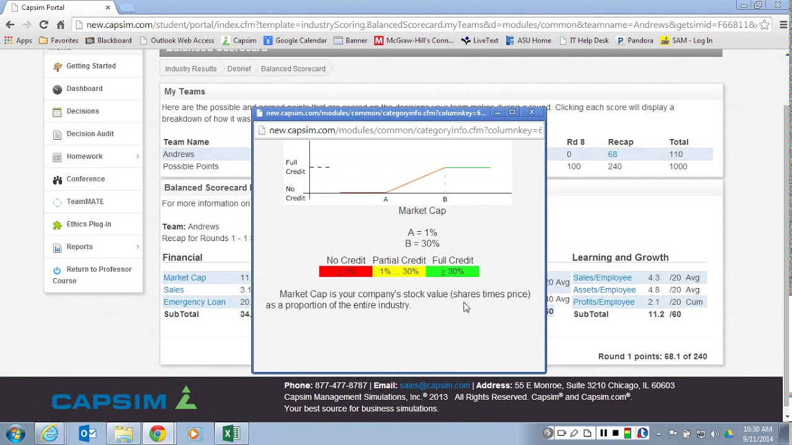Click the yellow Partial Credit color bar

pos(399,271)
